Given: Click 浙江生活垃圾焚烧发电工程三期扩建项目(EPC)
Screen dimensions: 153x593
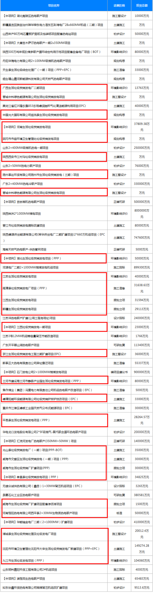Looking at the screenshot, I should pos(32,354).
